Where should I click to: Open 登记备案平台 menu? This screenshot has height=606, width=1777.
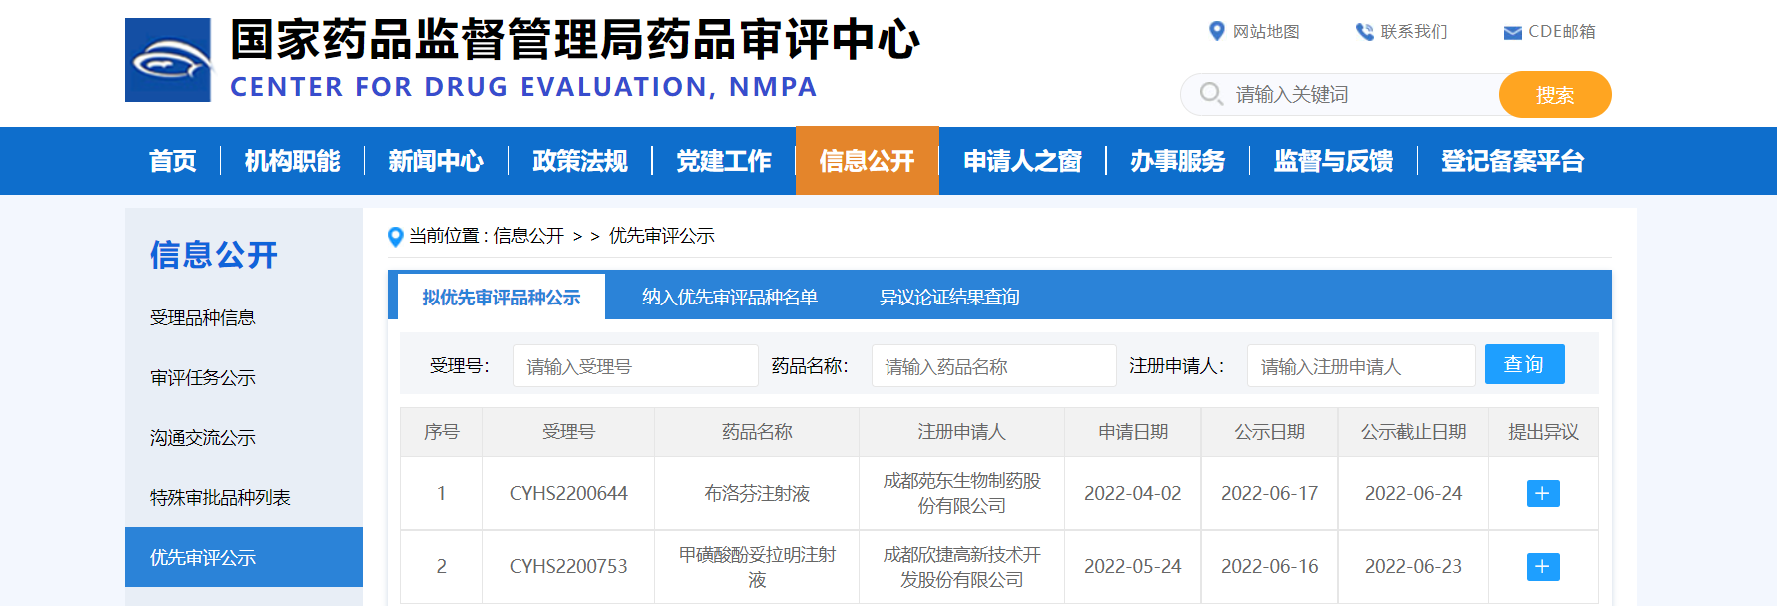pyautogui.click(x=1512, y=161)
